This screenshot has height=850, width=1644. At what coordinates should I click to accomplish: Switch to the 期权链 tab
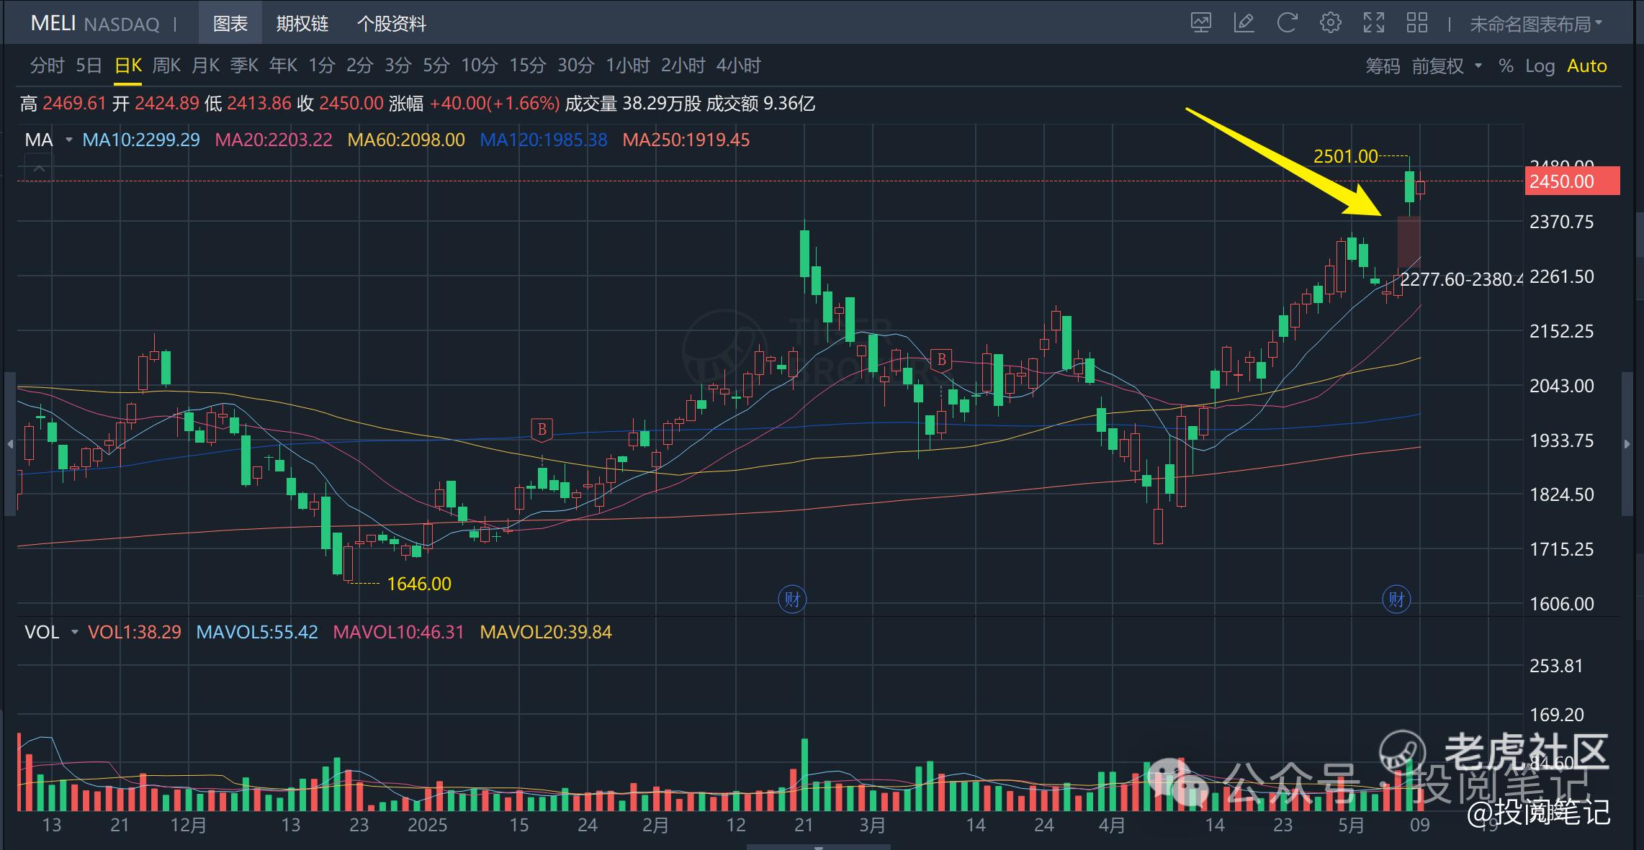click(302, 24)
